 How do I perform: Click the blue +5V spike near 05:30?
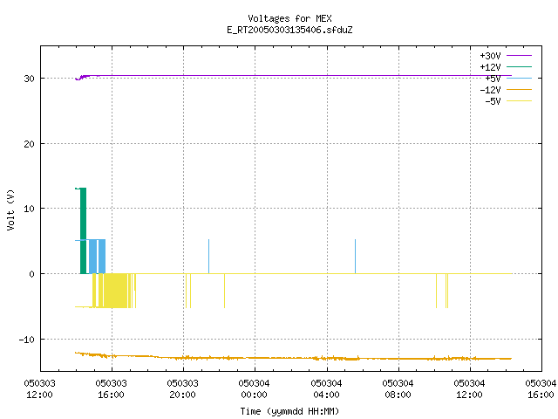(x=355, y=257)
